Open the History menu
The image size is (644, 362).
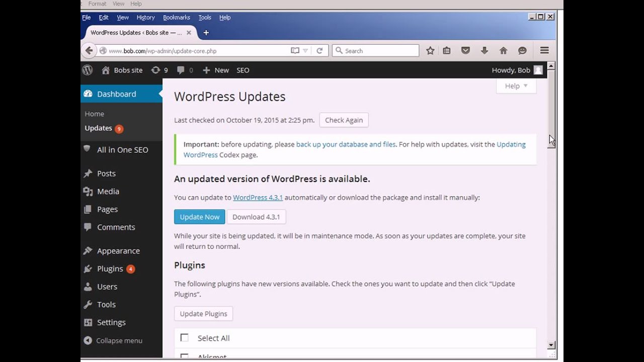(x=146, y=17)
